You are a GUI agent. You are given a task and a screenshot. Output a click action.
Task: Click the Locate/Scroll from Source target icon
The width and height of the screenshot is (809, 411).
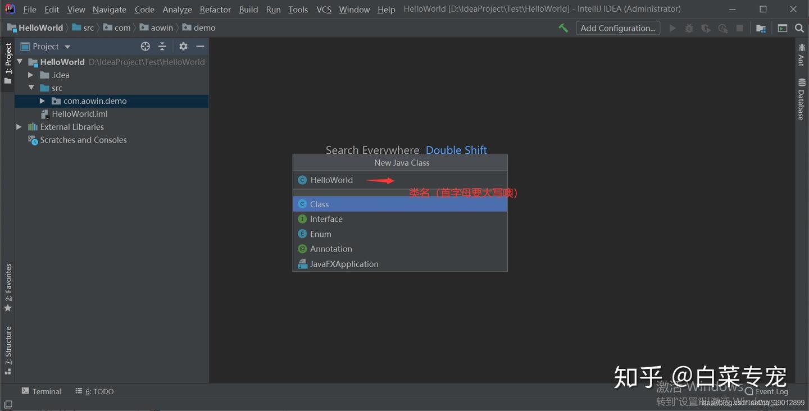[x=146, y=47]
